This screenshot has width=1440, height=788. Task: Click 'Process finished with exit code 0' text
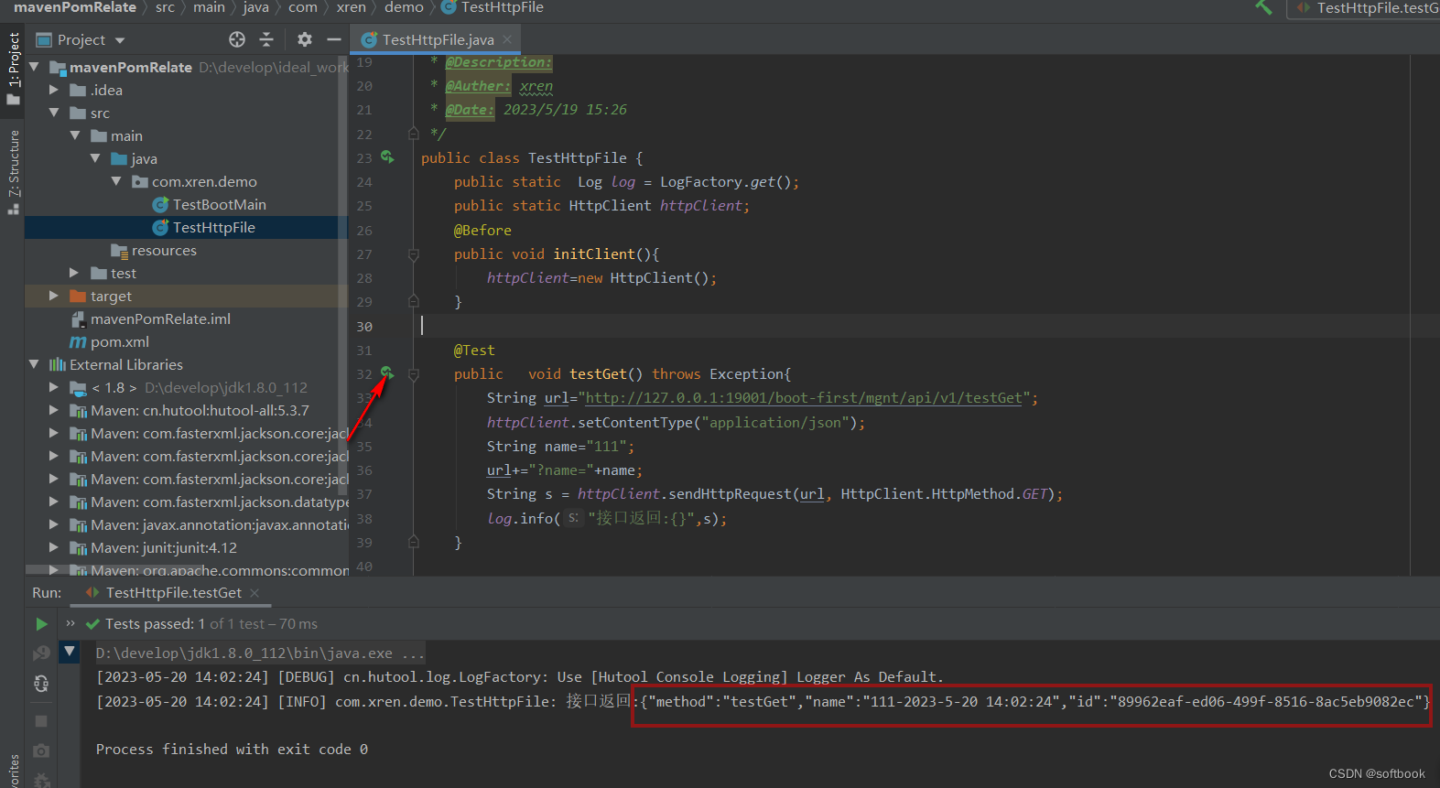[232, 749]
